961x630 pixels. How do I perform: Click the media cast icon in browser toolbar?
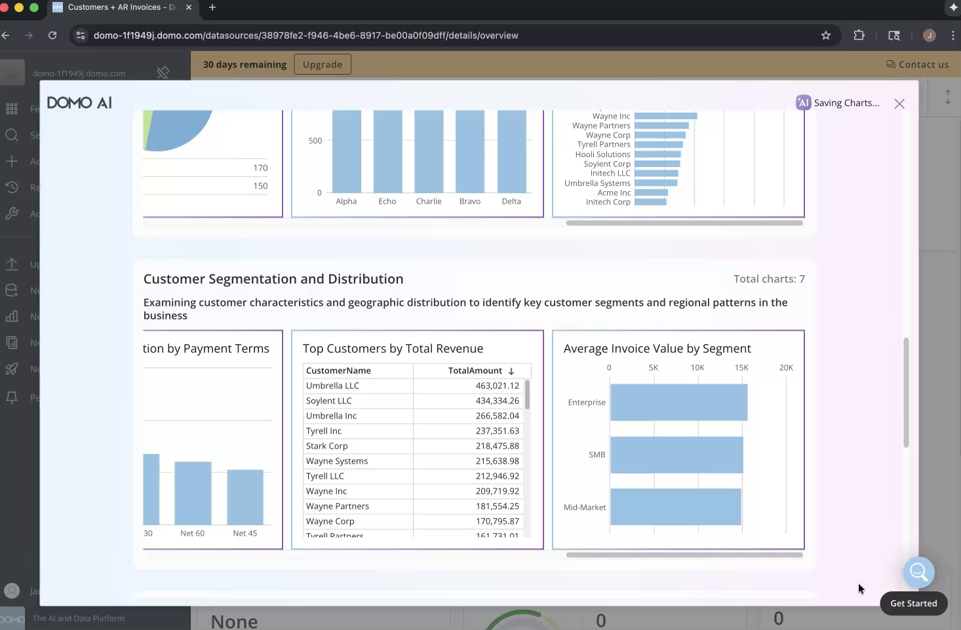click(894, 35)
